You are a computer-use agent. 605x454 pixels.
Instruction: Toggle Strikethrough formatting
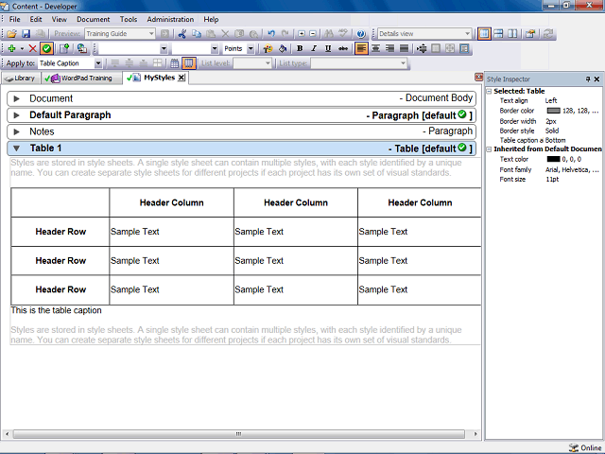[342, 48]
